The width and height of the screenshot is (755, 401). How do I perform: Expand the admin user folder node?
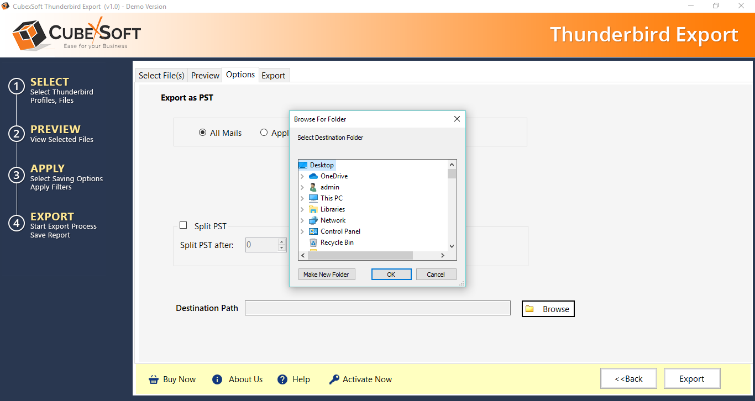pos(302,187)
